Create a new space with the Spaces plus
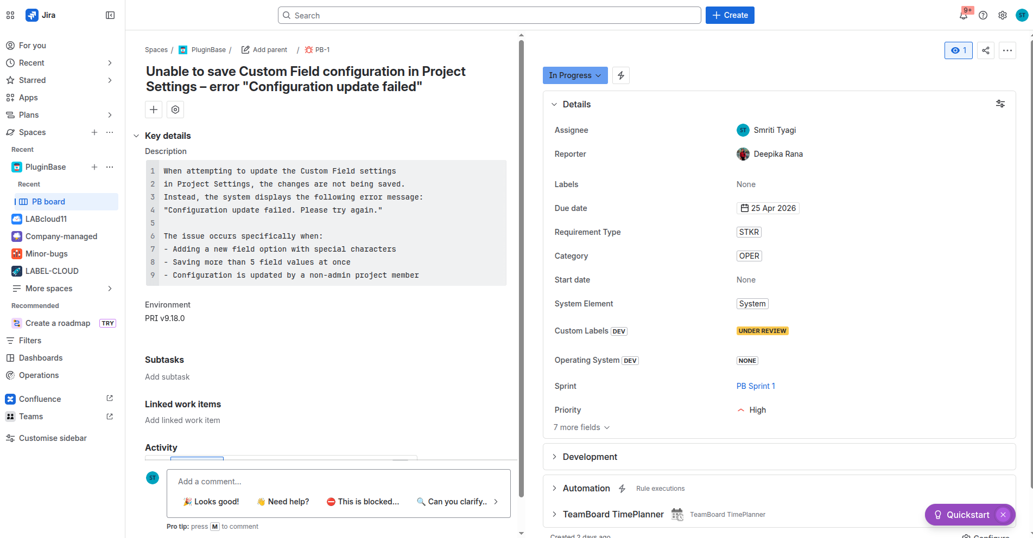The image size is (1033, 538). tap(94, 132)
